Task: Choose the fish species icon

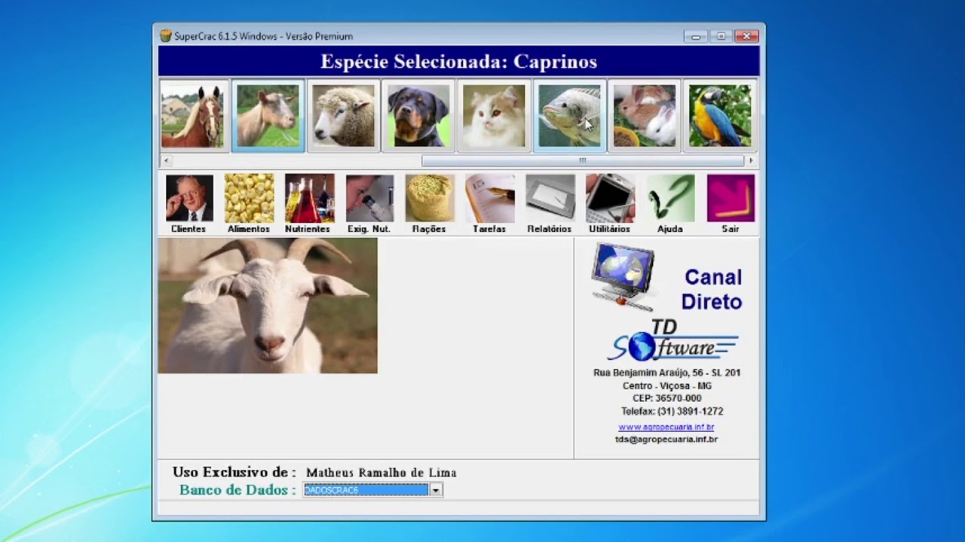Action: pyautogui.click(x=569, y=115)
